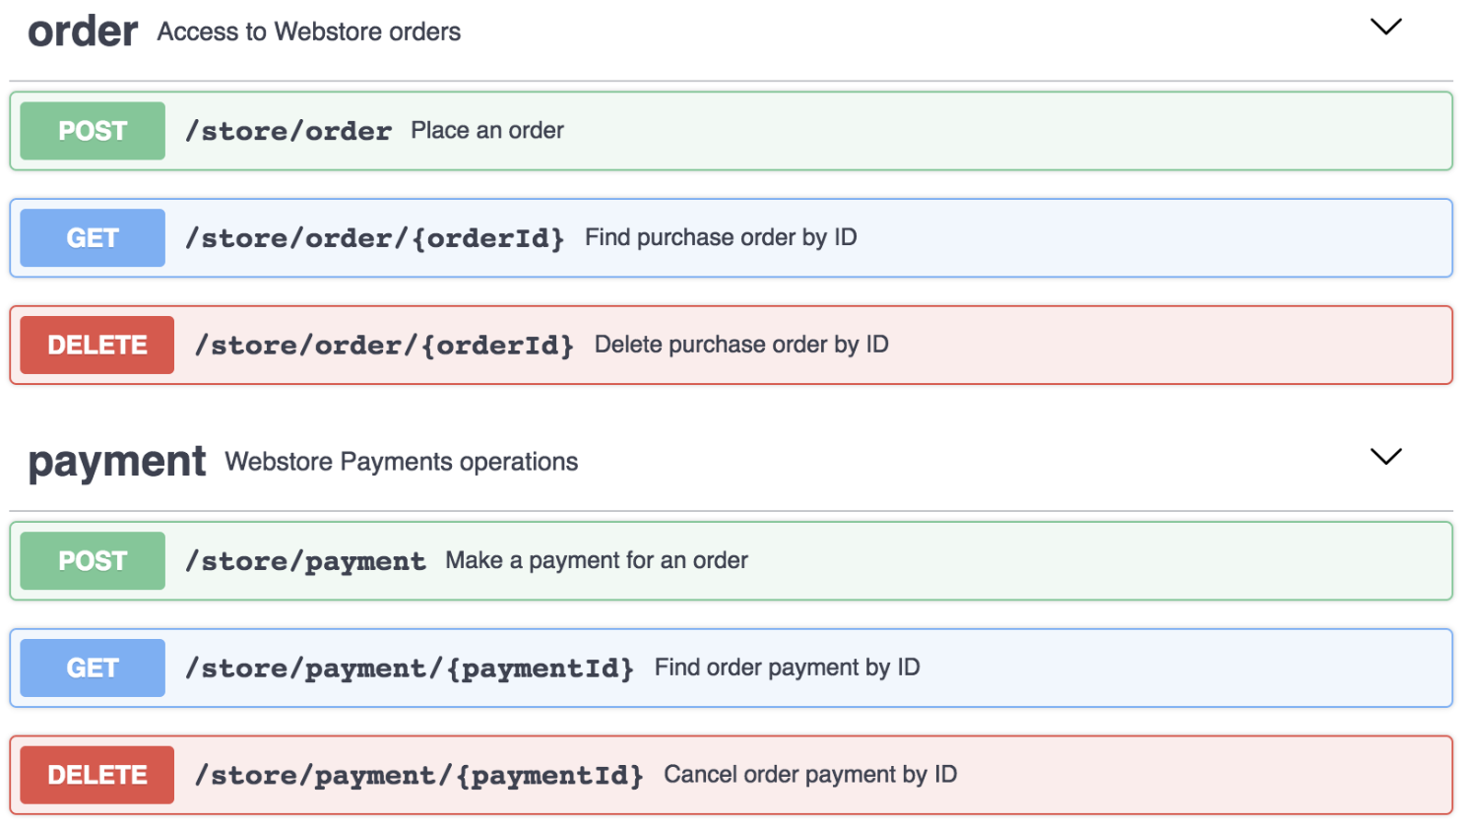The image size is (1467, 827).
Task: Collapse the order section chevron
Action: 1385,28
